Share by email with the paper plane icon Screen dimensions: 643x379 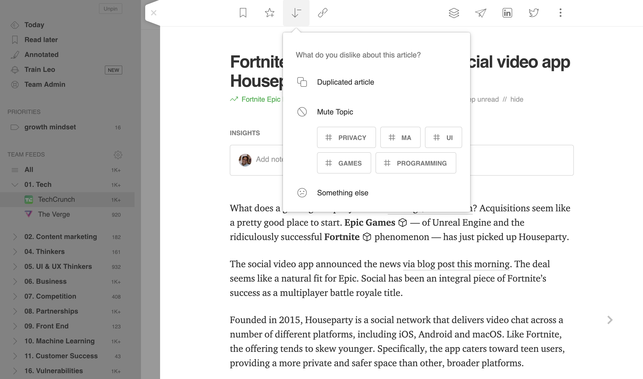tap(481, 13)
